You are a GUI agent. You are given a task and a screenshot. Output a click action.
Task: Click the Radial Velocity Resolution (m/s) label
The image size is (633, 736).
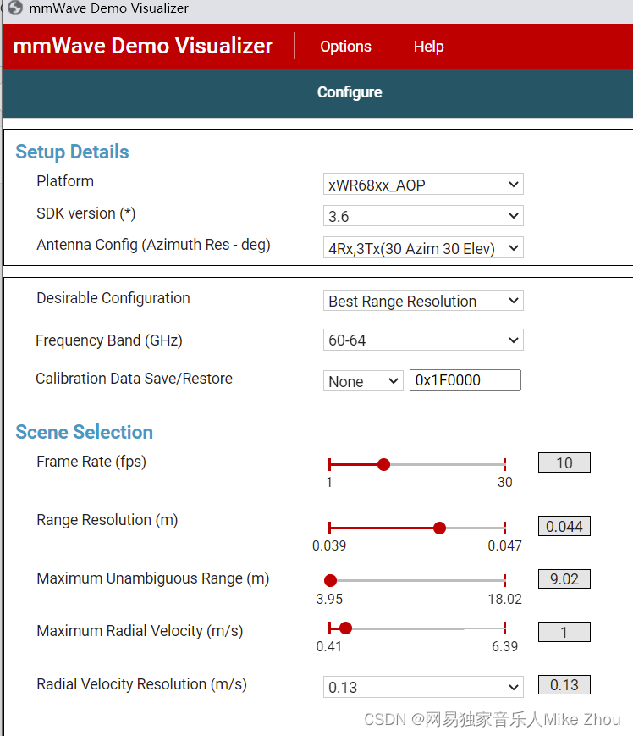pyautogui.click(x=142, y=685)
